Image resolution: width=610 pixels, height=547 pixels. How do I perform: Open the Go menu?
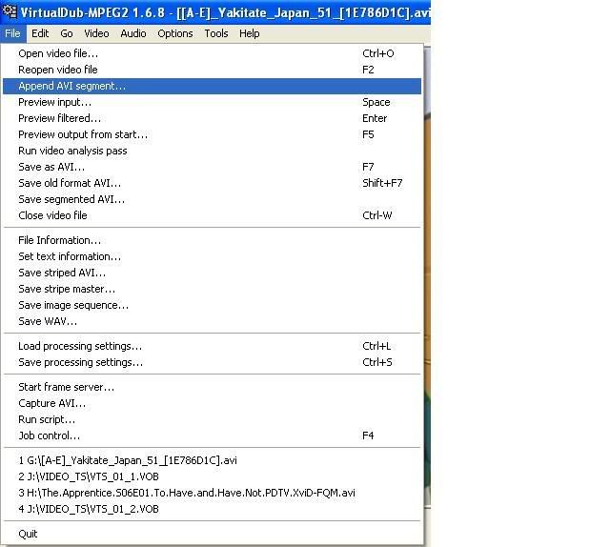(67, 33)
